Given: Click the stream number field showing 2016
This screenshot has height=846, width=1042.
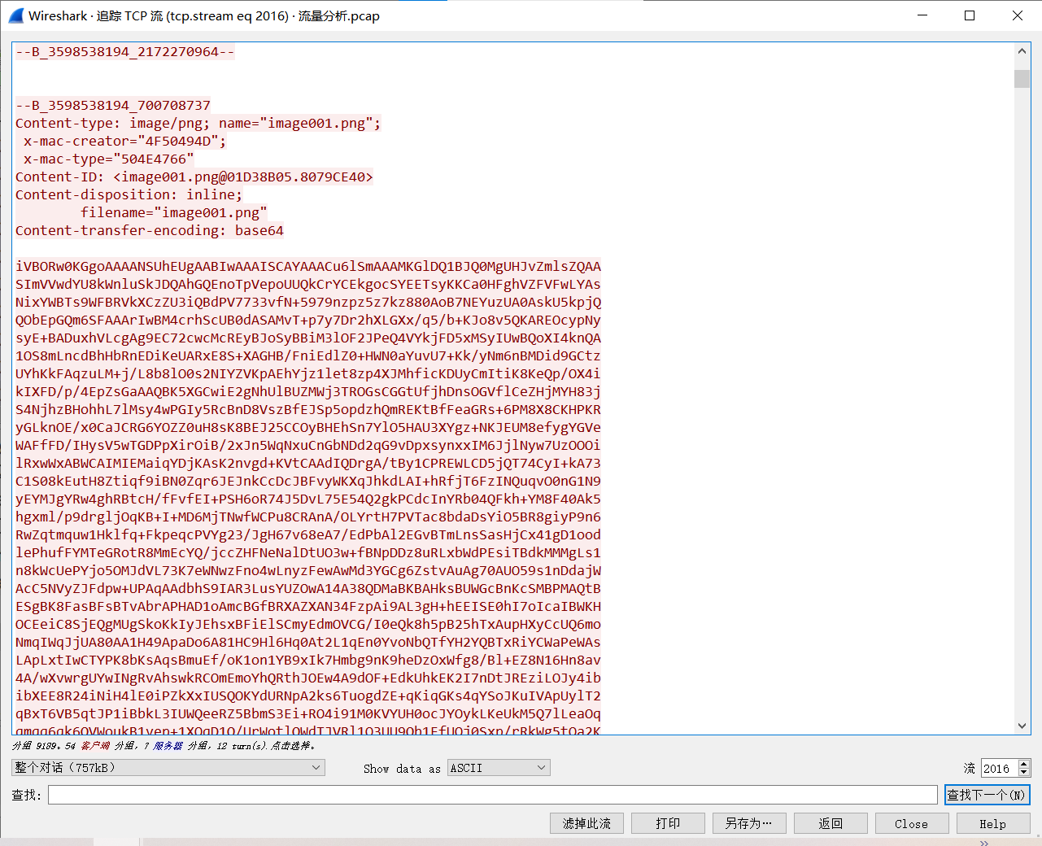Looking at the screenshot, I should [998, 768].
